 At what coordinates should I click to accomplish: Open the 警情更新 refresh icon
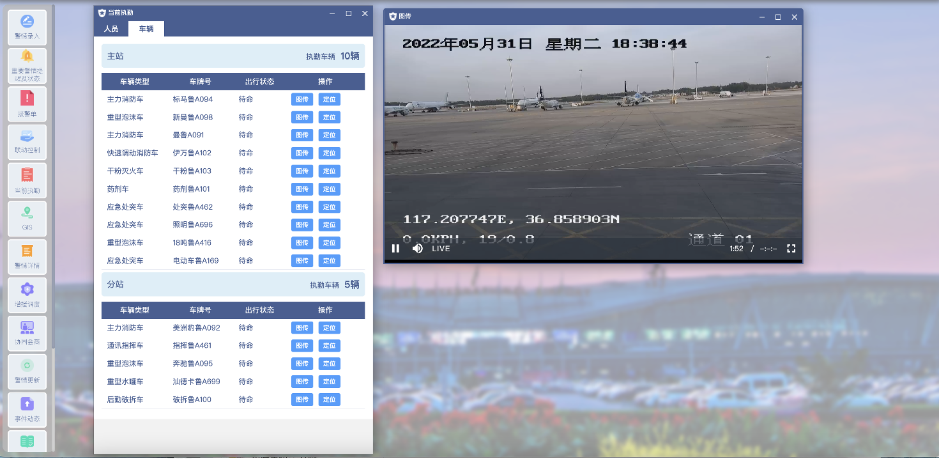click(x=27, y=371)
